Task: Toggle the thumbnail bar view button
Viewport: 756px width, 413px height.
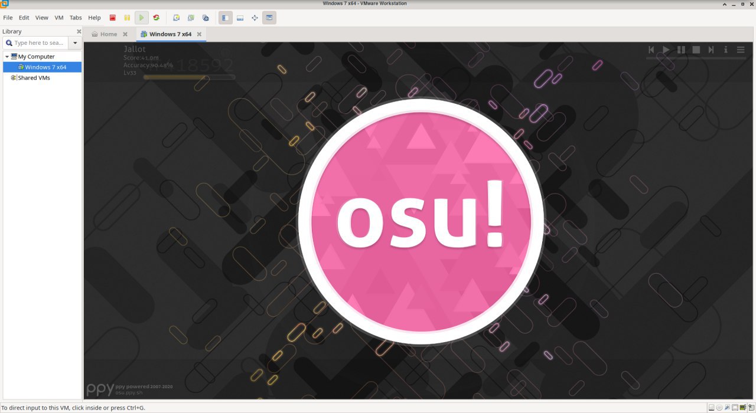Action: pos(240,18)
